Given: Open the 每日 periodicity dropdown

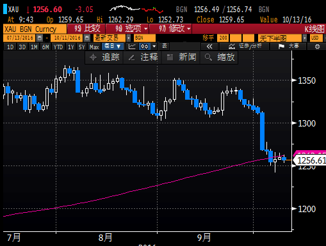Looking at the screenshot, I should (x=113, y=46).
